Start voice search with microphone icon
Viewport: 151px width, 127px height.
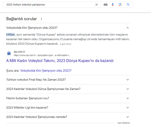point(113,4)
